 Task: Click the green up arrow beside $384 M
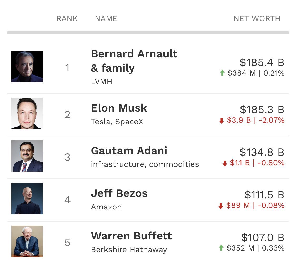222,73
